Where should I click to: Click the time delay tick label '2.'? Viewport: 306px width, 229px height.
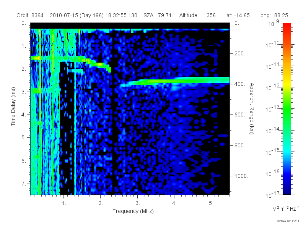tap(24, 69)
